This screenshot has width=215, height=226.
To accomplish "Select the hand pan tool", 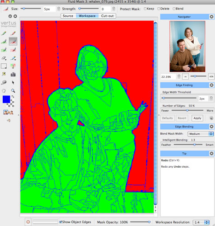I will 4,91.
